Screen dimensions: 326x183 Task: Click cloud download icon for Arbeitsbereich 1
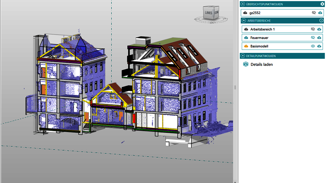319,29
